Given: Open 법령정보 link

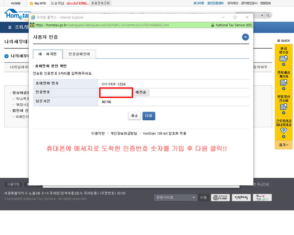Looking at the screenshot, I should tap(266, 3).
